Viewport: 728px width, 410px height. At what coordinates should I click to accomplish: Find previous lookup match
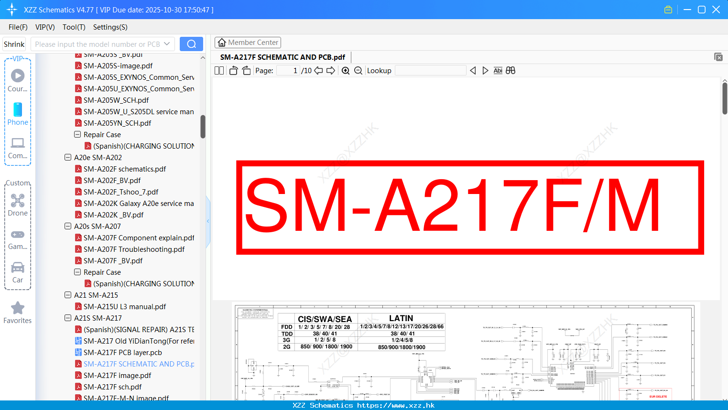(473, 71)
